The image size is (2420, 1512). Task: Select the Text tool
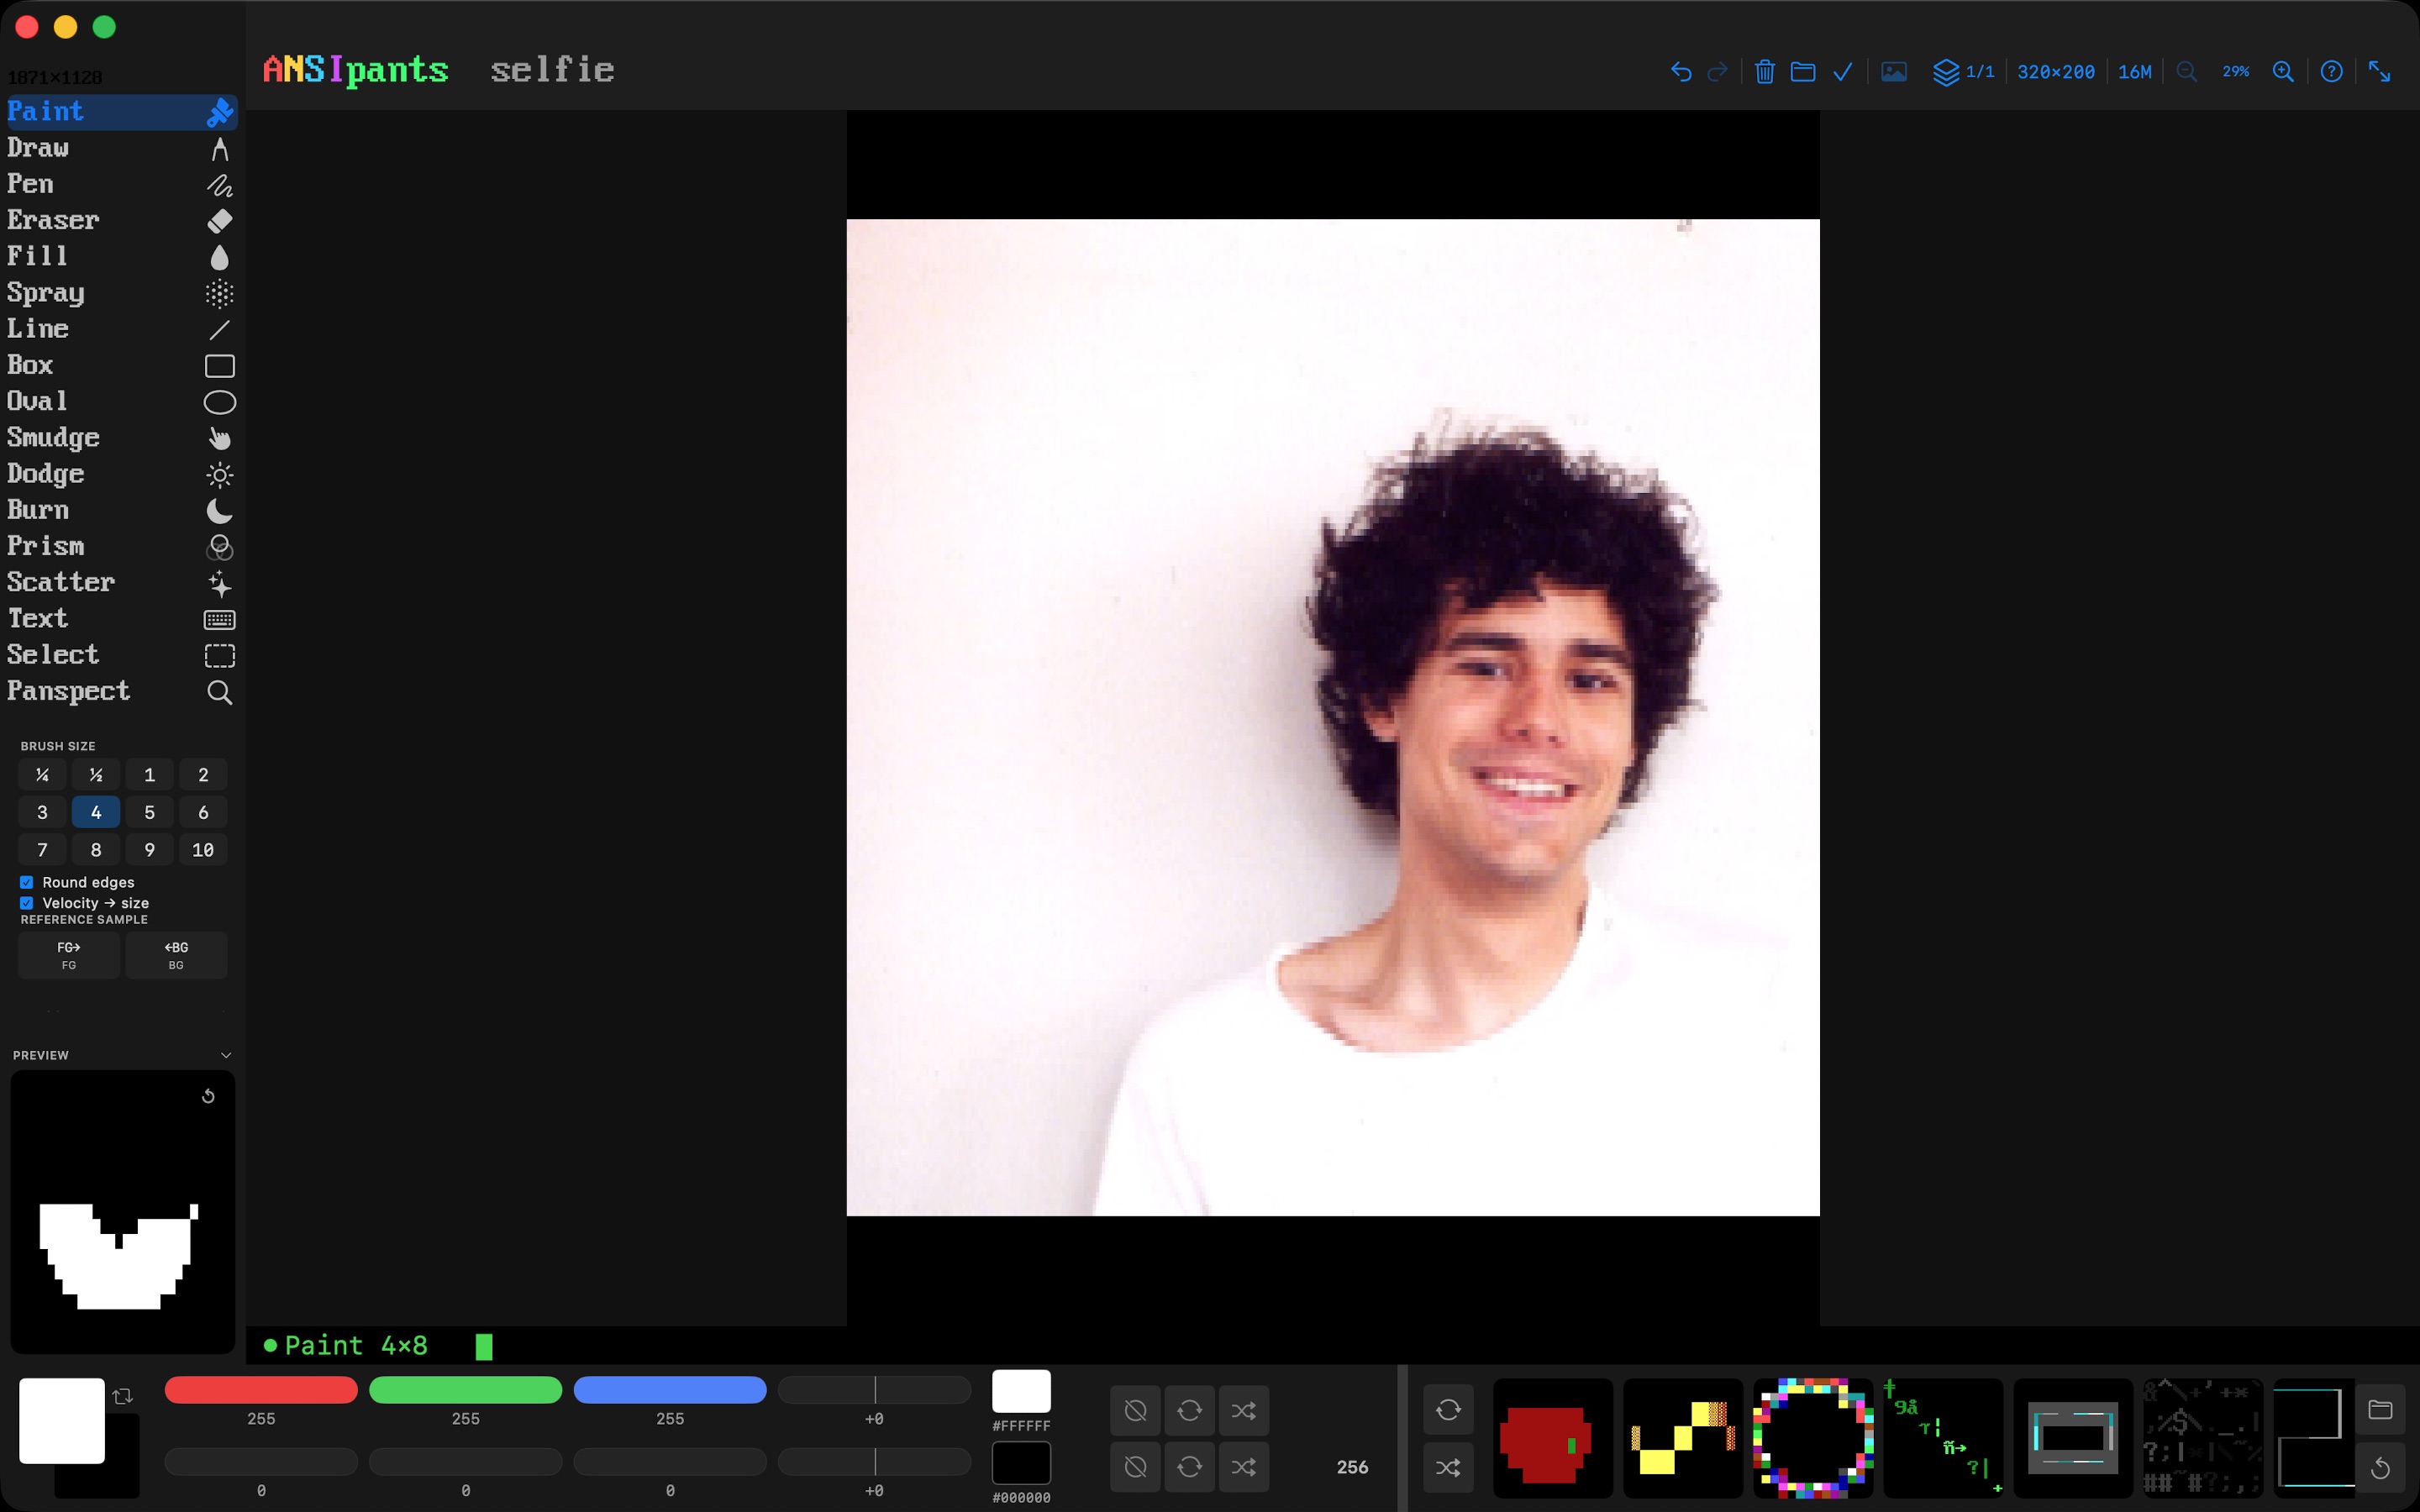(120, 619)
